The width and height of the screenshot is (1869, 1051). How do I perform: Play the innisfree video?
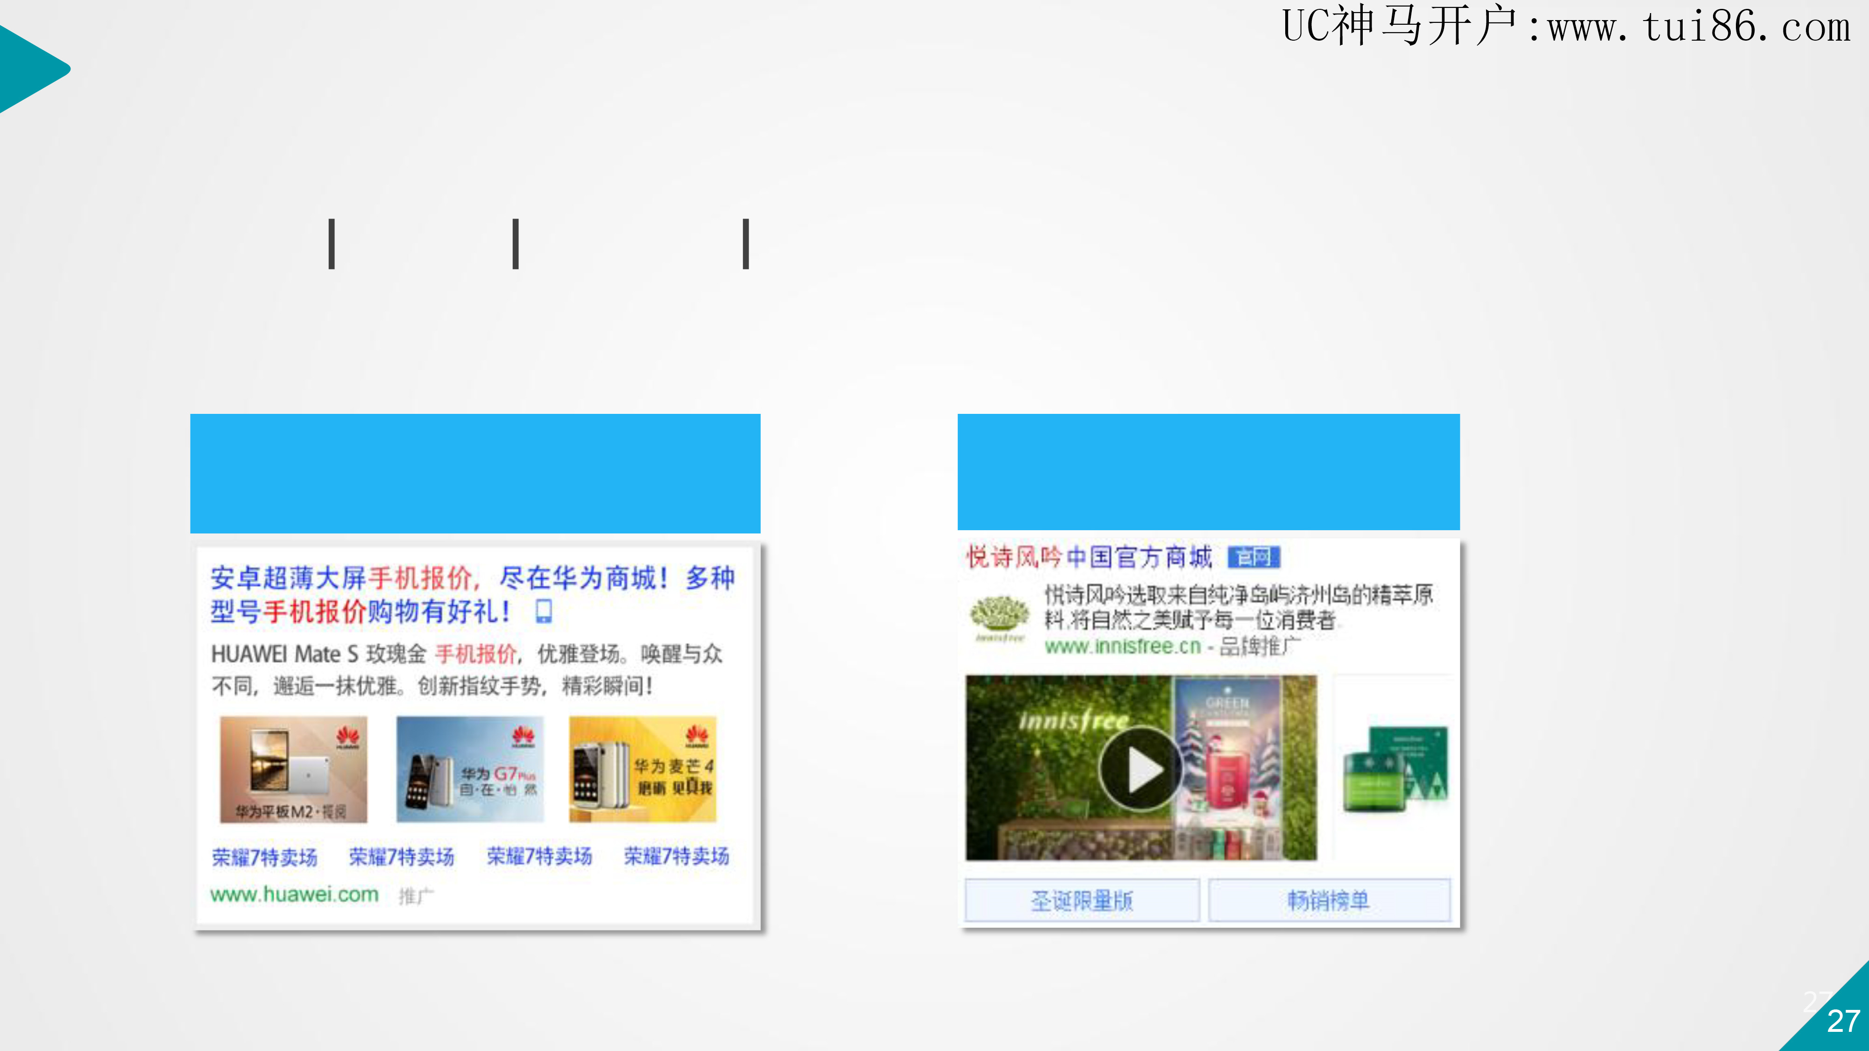pyautogui.click(x=1140, y=768)
